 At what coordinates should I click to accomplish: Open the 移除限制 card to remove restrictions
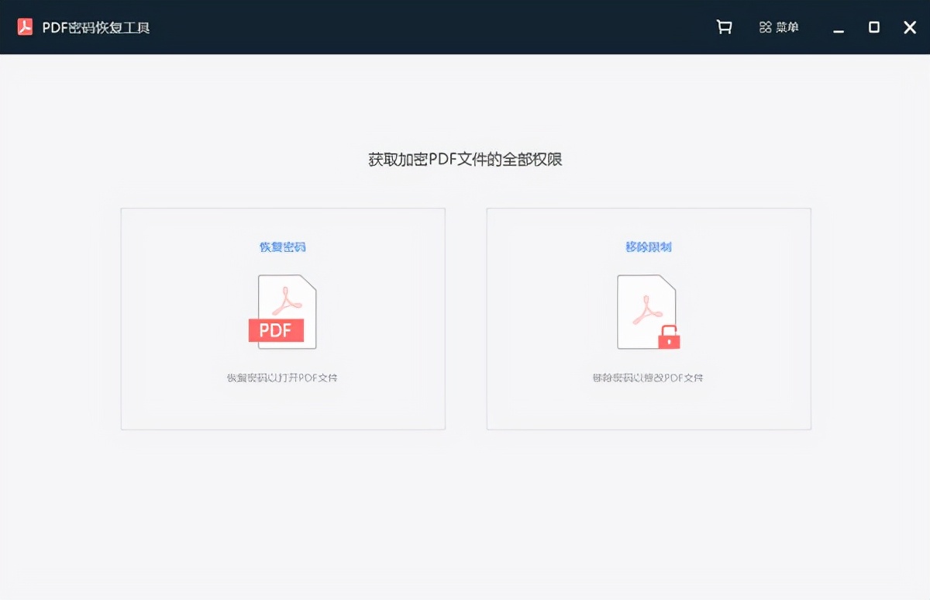click(649, 318)
